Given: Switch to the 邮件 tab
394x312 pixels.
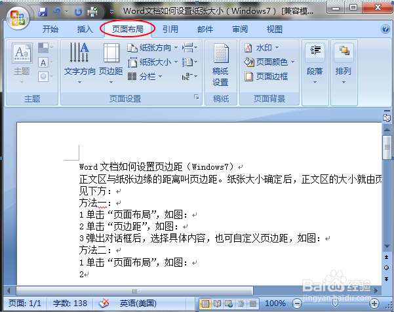Looking at the screenshot, I should coord(205,29).
